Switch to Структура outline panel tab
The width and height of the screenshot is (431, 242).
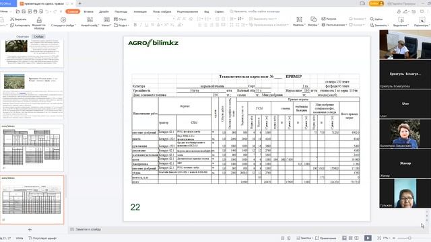click(22, 36)
